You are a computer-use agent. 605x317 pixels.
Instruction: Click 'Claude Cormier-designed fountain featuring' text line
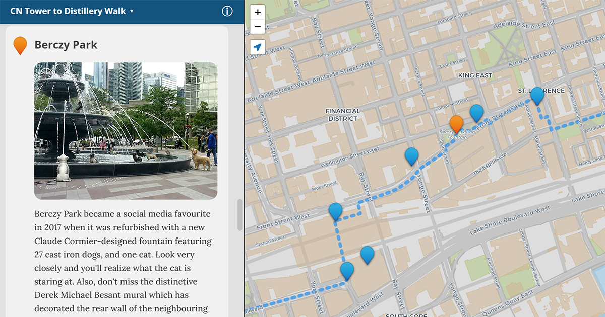(123, 241)
